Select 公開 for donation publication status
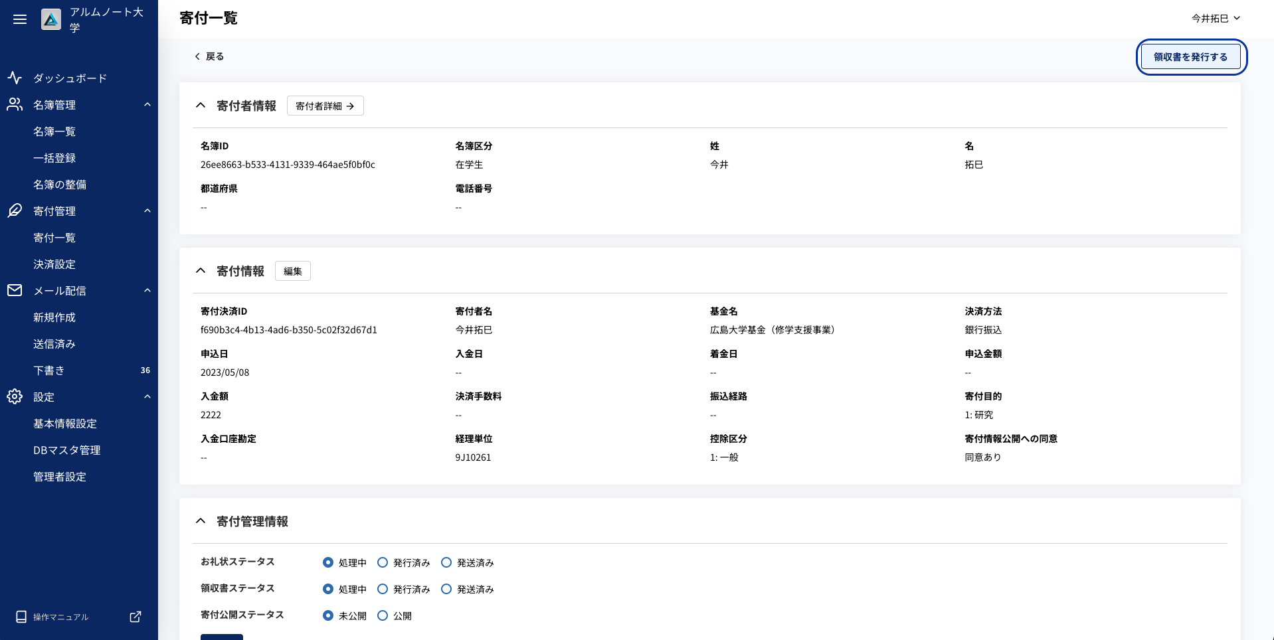 (x=383, y=615)
